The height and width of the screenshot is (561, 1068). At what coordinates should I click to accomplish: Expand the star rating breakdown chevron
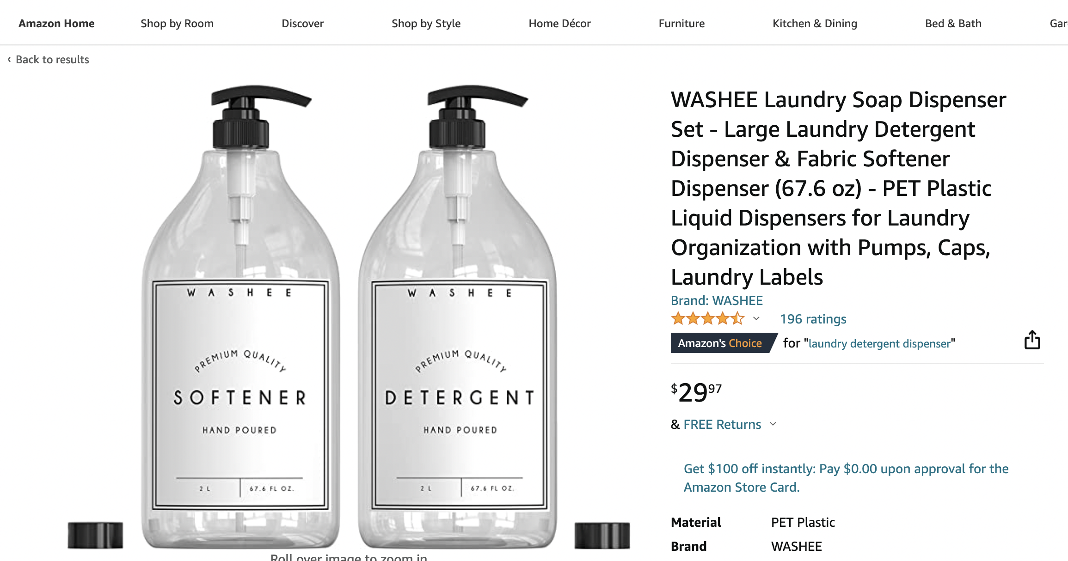tap(756, 318)
